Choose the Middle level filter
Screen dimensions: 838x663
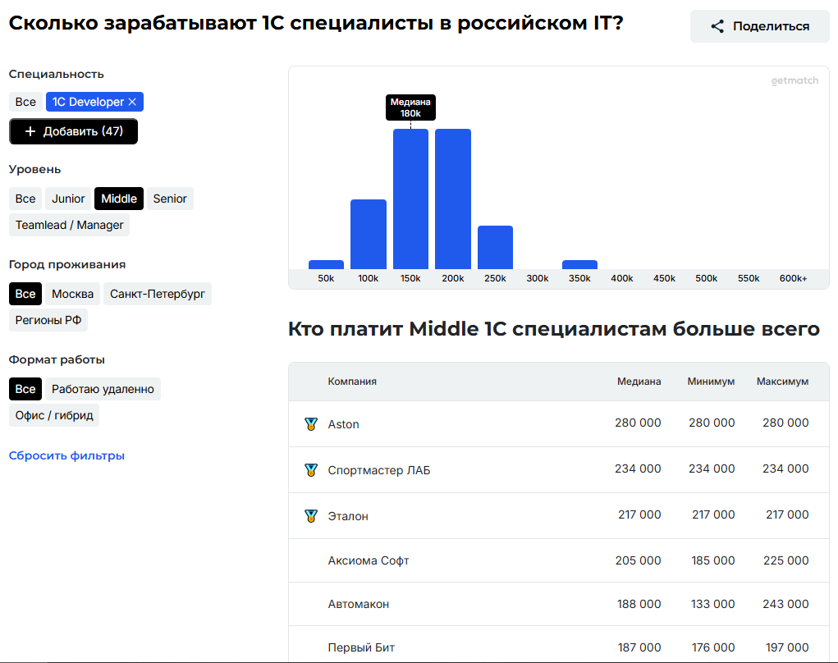tap(119, 199)
